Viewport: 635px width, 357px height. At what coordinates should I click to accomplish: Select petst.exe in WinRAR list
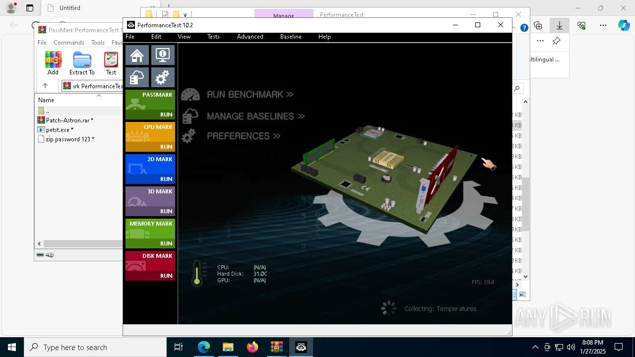pos(60,129)
